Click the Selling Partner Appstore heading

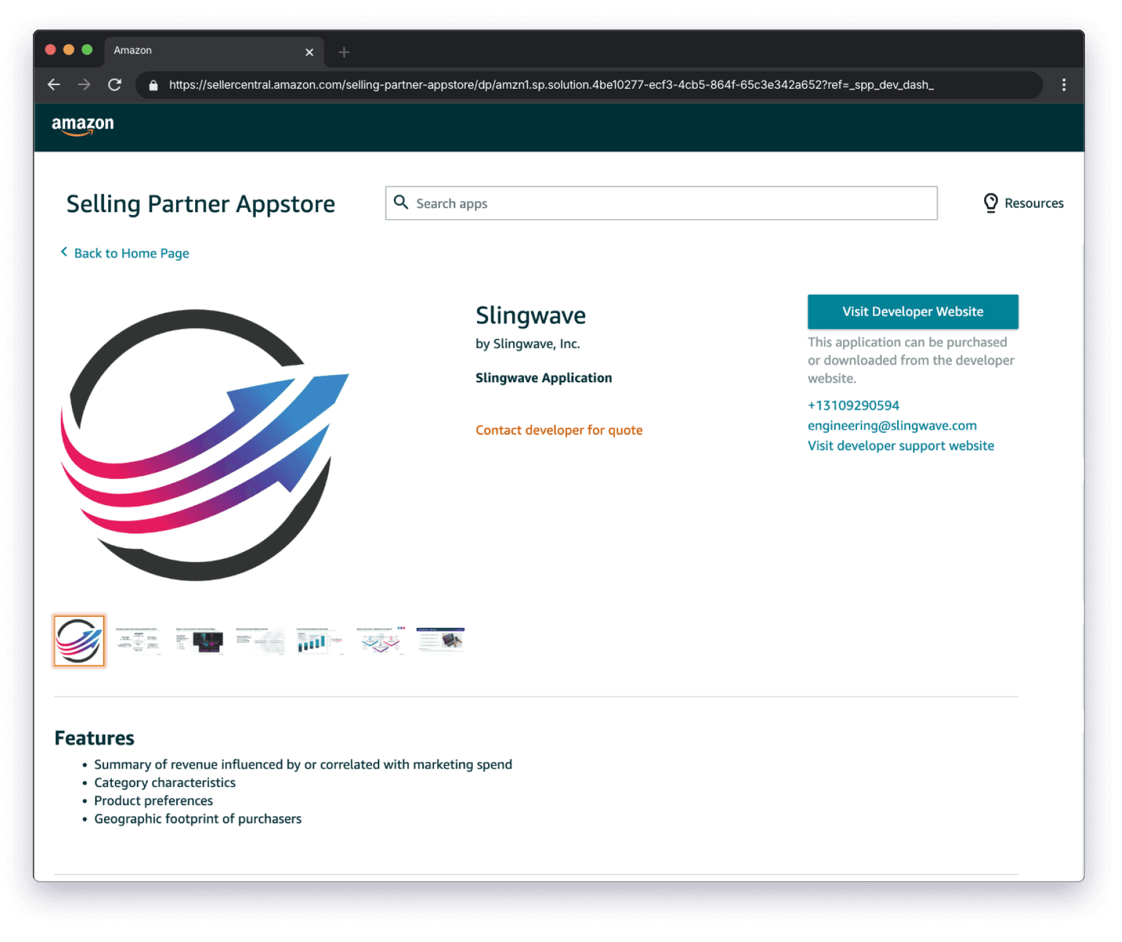pos(201,204)
